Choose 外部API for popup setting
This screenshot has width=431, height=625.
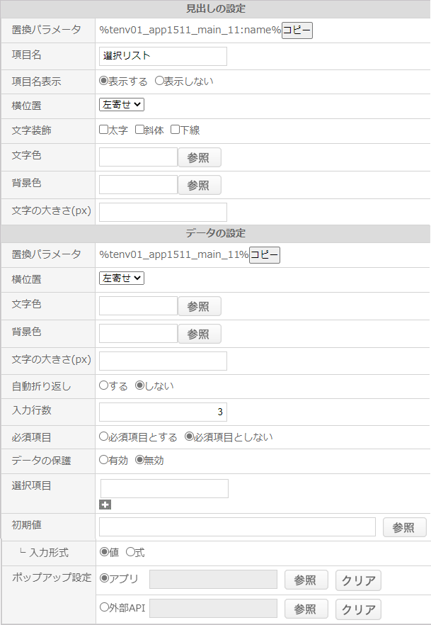click(x=104, y=607)
